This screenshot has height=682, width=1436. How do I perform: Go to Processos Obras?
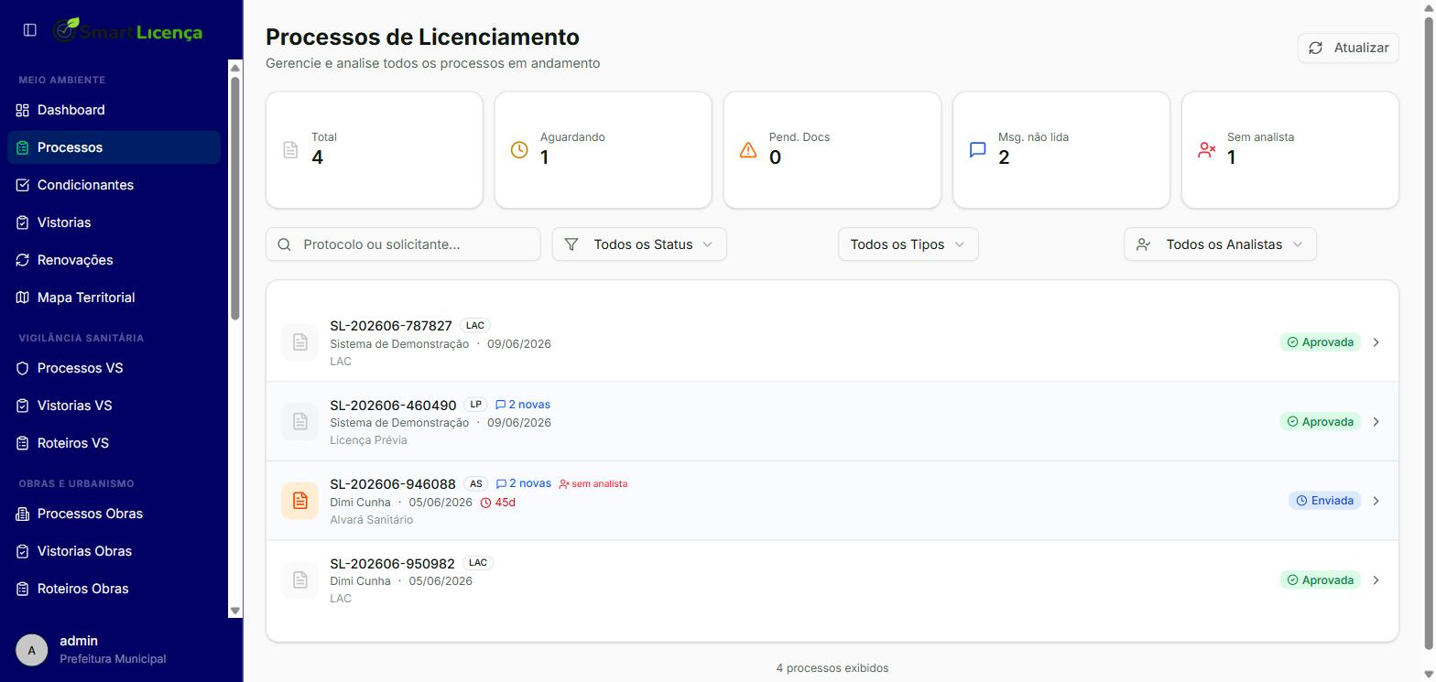coord(114,514)
